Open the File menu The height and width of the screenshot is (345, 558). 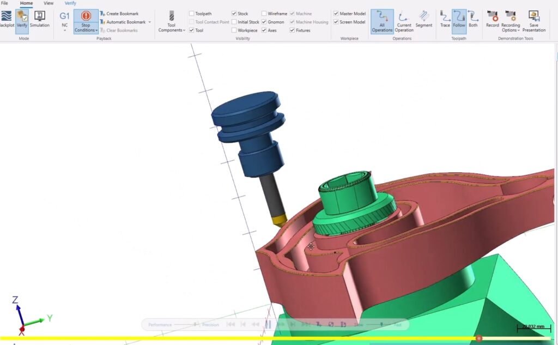click(x=4, y=3)
